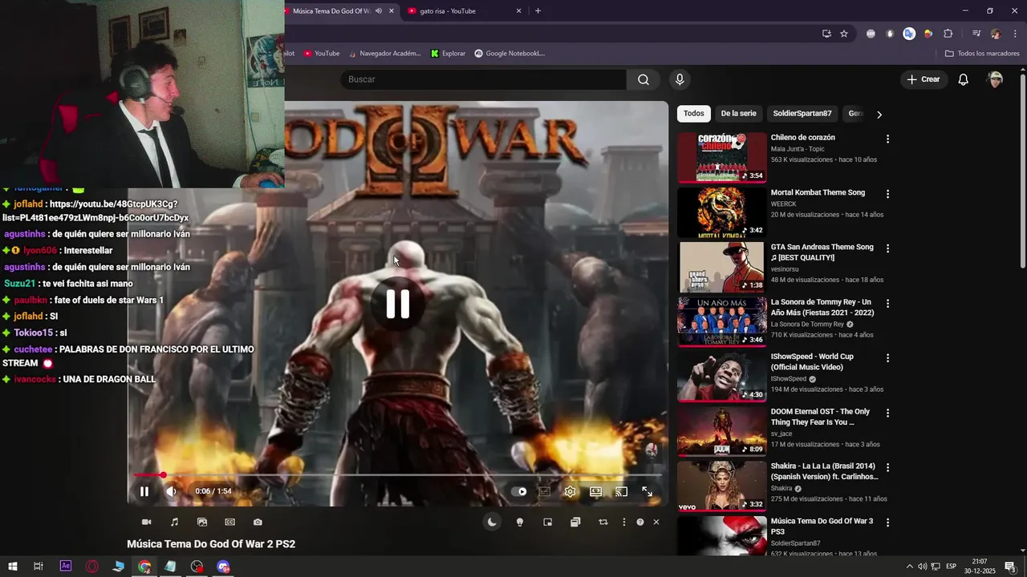Open options for DOOM Eternal OST

887,413
